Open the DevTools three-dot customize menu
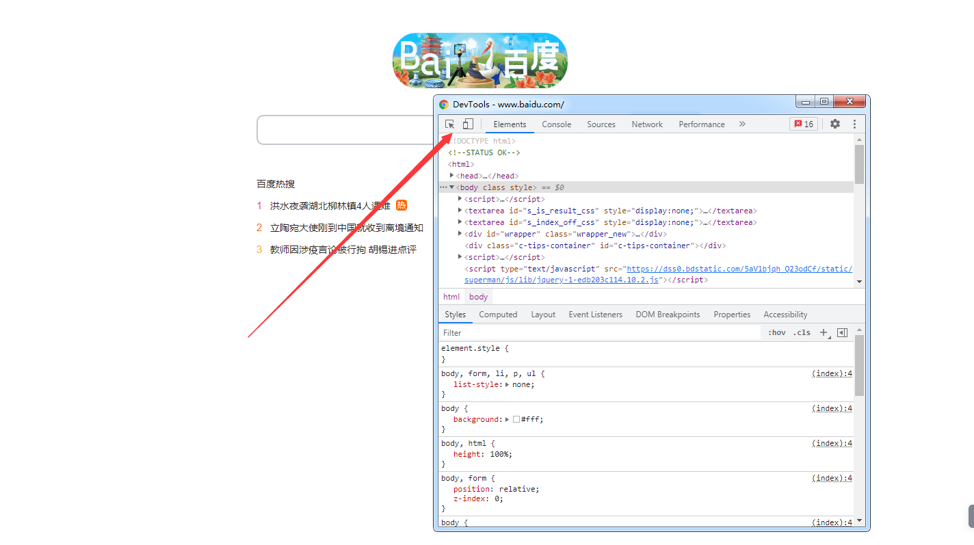 click(x=854, y=124)
